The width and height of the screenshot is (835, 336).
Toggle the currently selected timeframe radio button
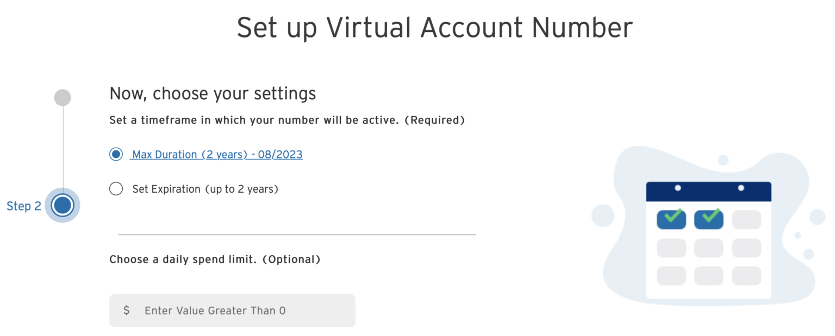116,154
